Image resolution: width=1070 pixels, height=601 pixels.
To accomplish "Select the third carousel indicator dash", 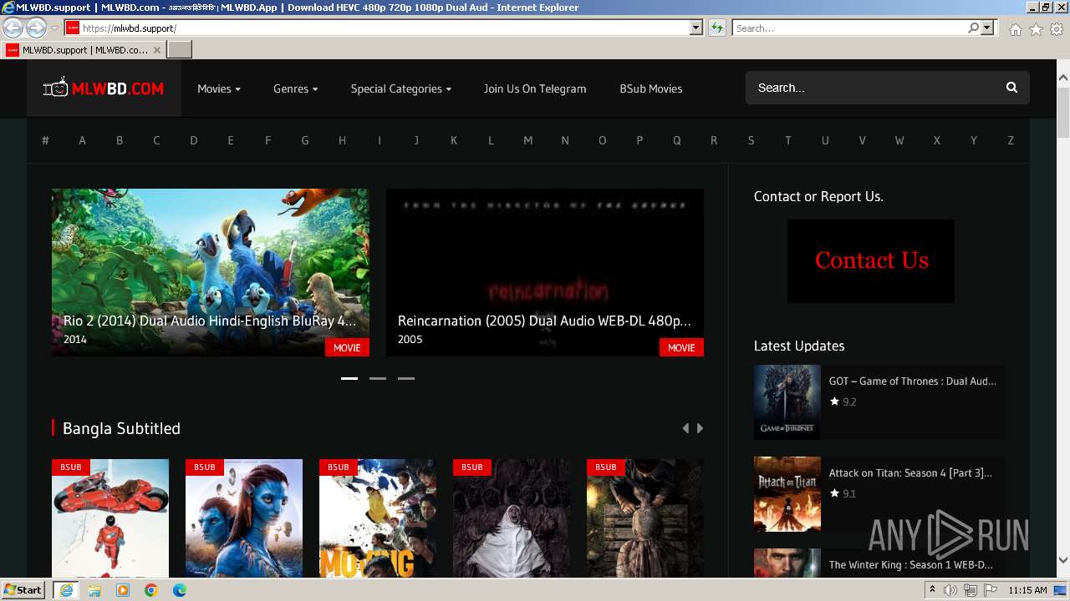I will pos(406,378).
